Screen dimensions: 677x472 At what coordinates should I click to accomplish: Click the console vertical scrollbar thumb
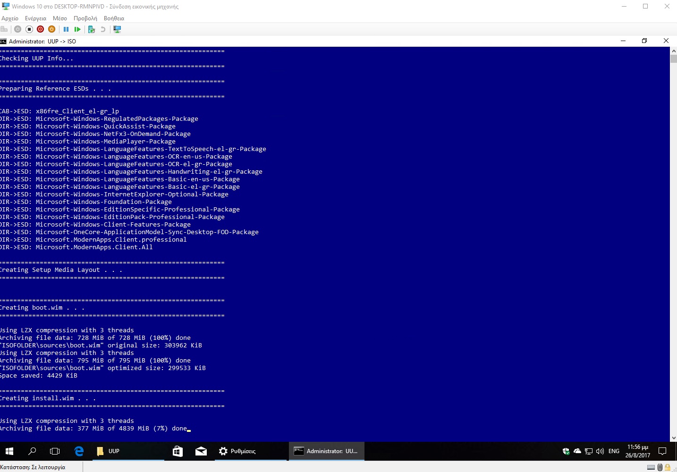point(674,59)
